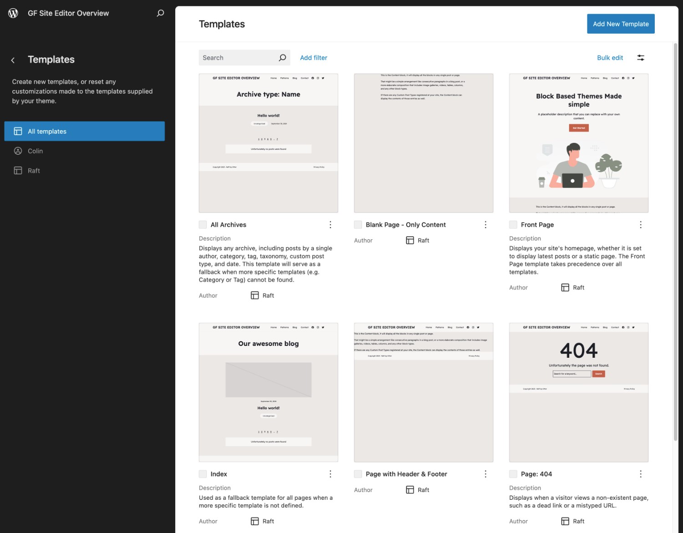This screenshot has width=683, height=533.
Task: Open the WordPress logo dashboard link
Action: (x=13, y=13)
